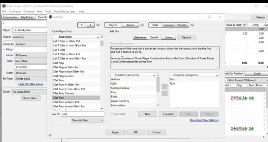The width and height of the screenshot is (268, 142).
Task: Collapse the Filters section toggle
Action: pyautogui.click(x=3, y=49)
